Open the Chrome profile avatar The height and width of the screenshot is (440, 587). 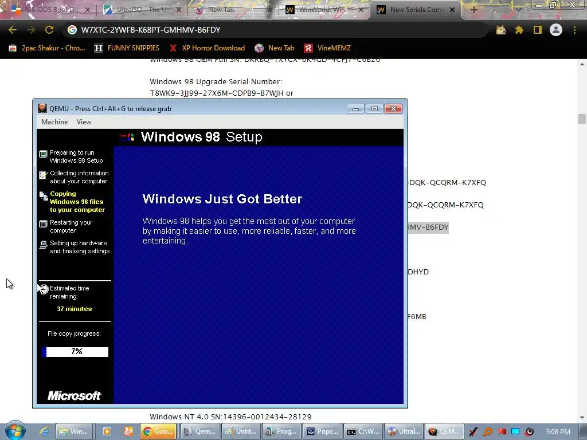click(x=556, y=30)
